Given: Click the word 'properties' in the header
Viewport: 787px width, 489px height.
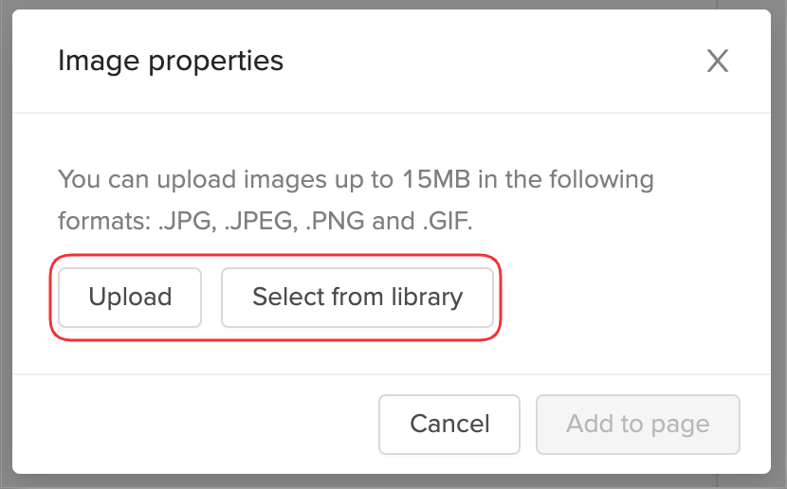Looking at the screenshot, I should pyautogui.click(x=216, y=62).
